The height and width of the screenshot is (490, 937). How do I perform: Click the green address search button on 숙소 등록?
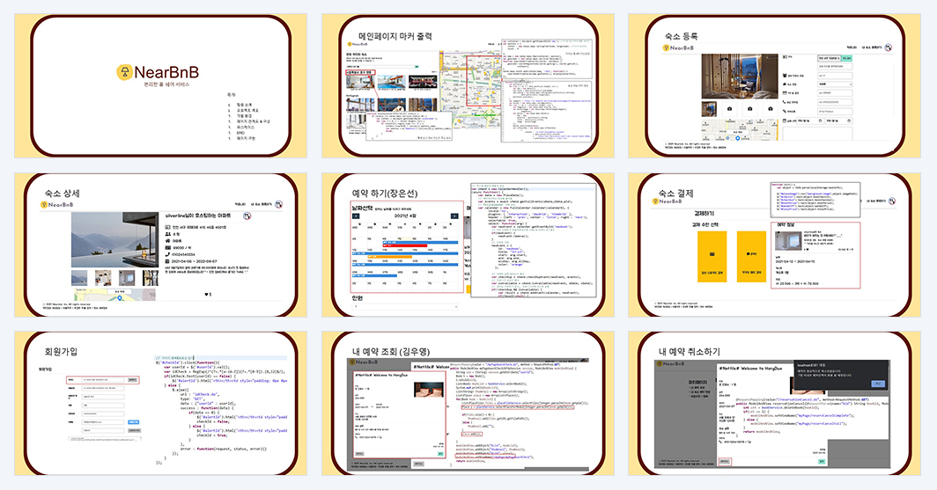tap(847, 58)
